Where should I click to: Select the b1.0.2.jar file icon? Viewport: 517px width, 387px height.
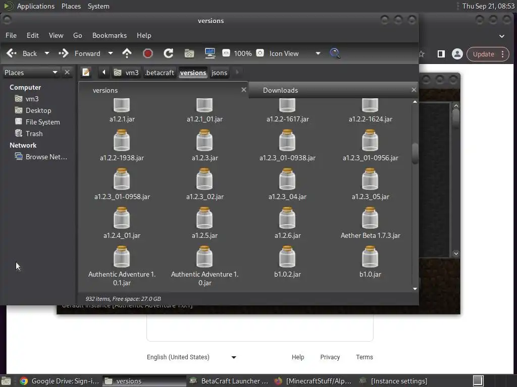287,257
